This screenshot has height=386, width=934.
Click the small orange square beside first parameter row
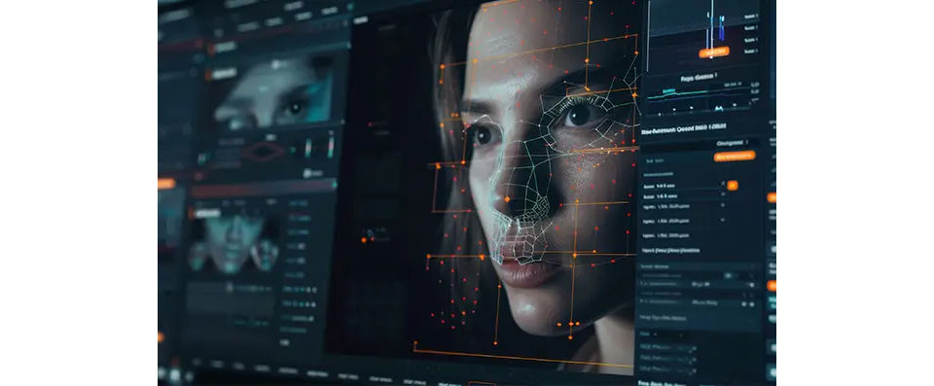pyautogui.click(x=732, y=186)
